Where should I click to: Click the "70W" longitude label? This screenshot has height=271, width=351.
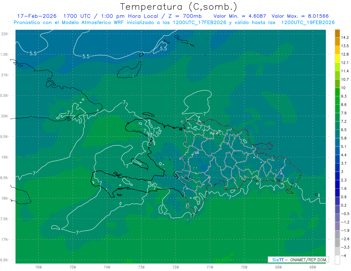[244, 267]
